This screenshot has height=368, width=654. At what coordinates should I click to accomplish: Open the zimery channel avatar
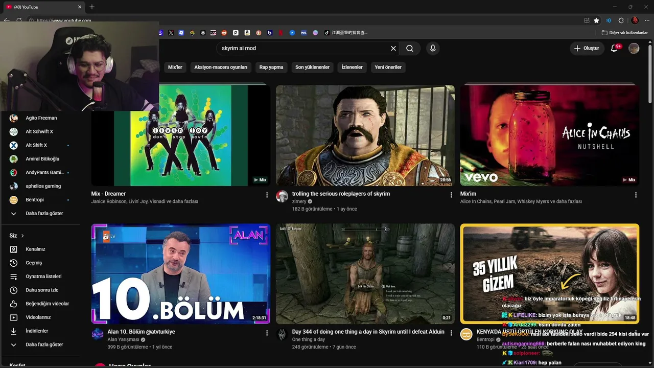(282, 197)
